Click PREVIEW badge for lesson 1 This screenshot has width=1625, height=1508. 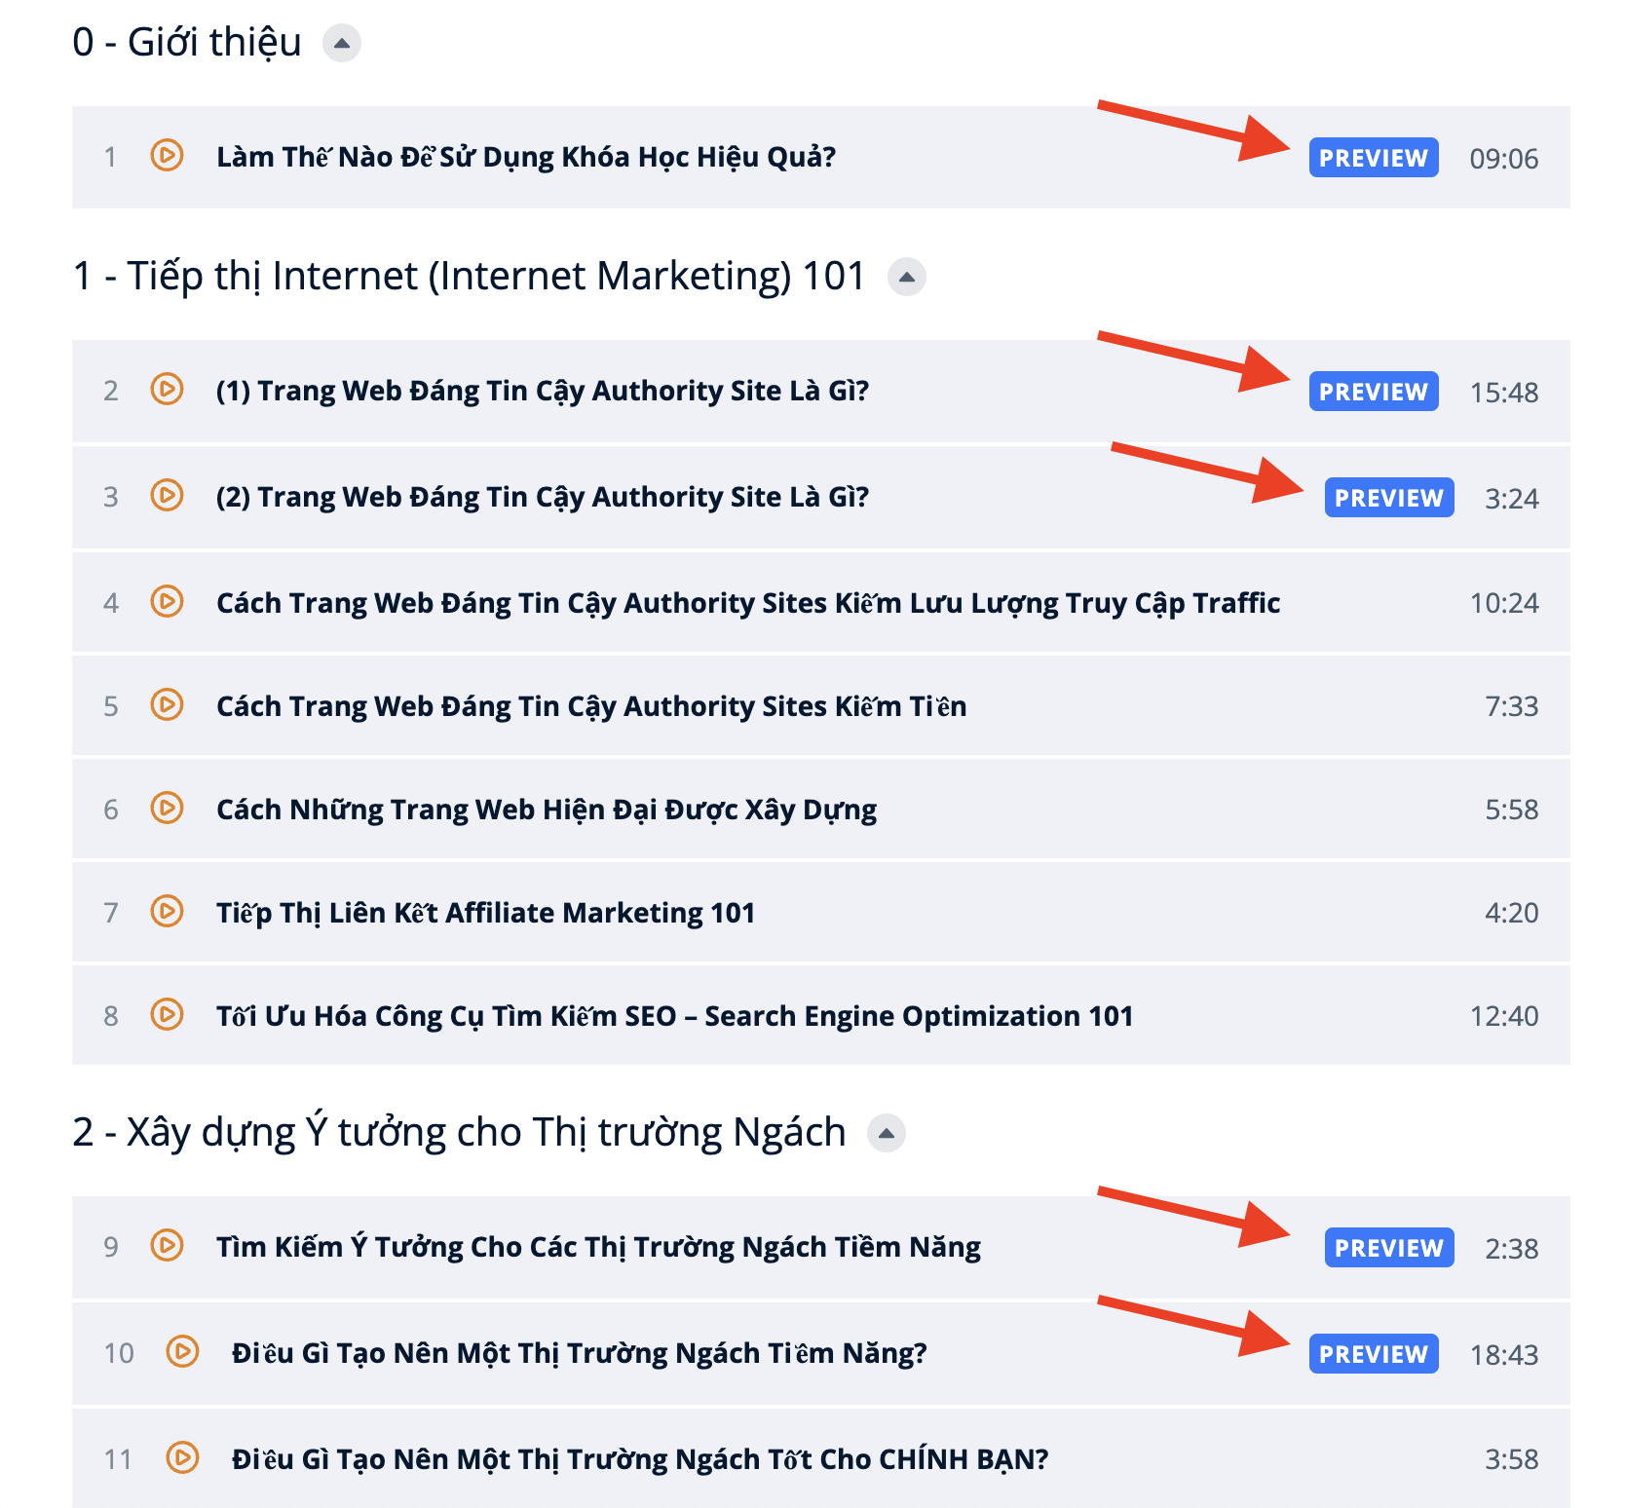(1373, 158)
